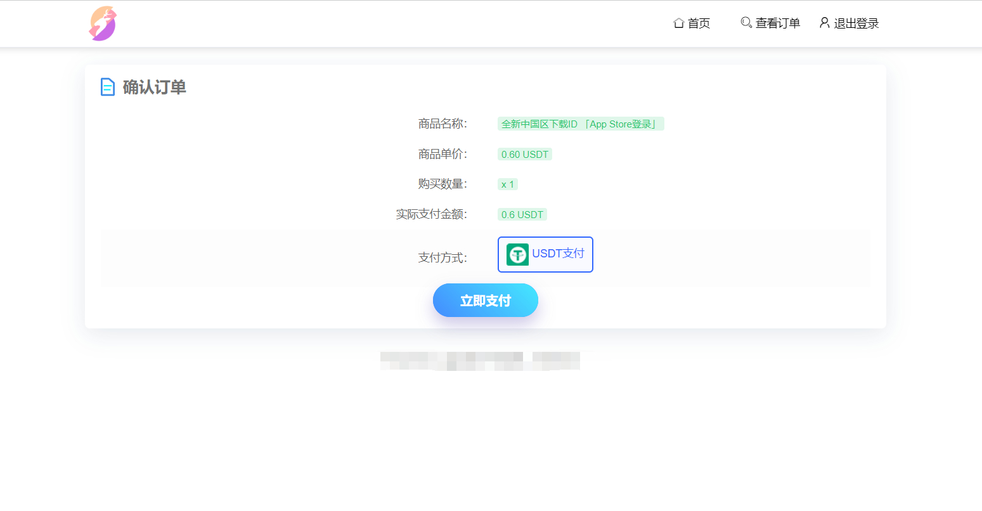
Task: Click the home icon beside 首页
Action: point(678,23)
